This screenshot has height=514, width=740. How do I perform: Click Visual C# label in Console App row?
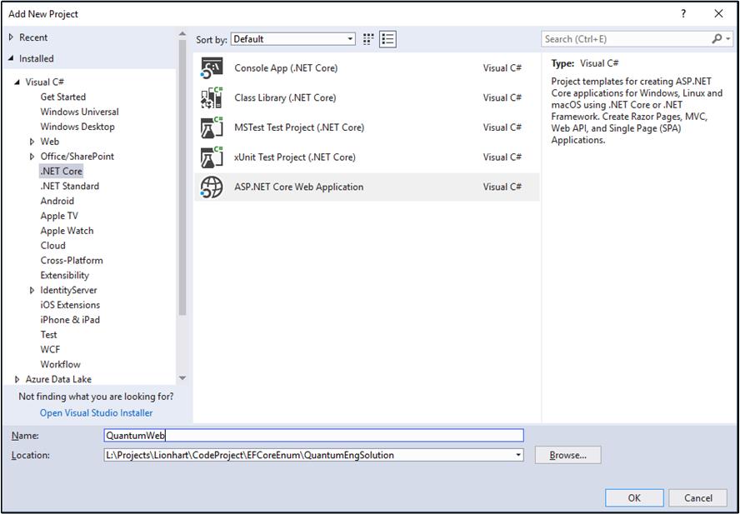tap(502, 68)
